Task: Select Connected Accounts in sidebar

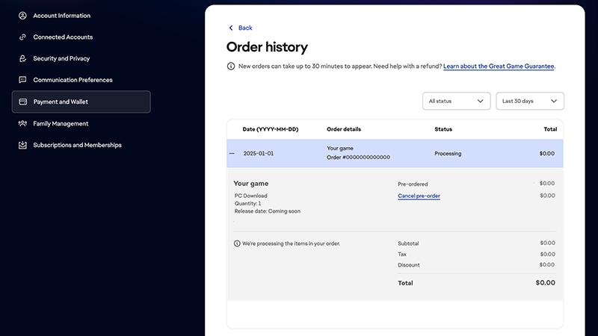Action: click(63, 37)
